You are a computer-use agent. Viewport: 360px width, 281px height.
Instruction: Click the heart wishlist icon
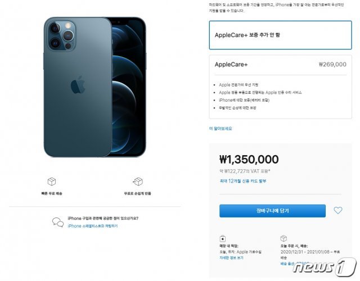[337, 211]
